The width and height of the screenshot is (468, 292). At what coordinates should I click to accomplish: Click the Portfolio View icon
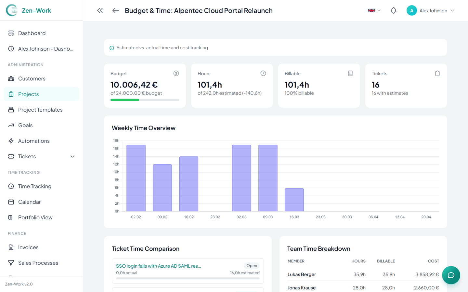pyautogui.click(x=10, y=217)
